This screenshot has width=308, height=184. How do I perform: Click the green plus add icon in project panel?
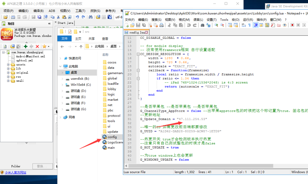tap(26, 46)
